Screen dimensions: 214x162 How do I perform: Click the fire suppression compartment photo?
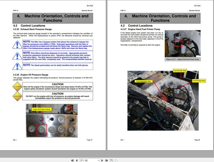pos(163,101)
